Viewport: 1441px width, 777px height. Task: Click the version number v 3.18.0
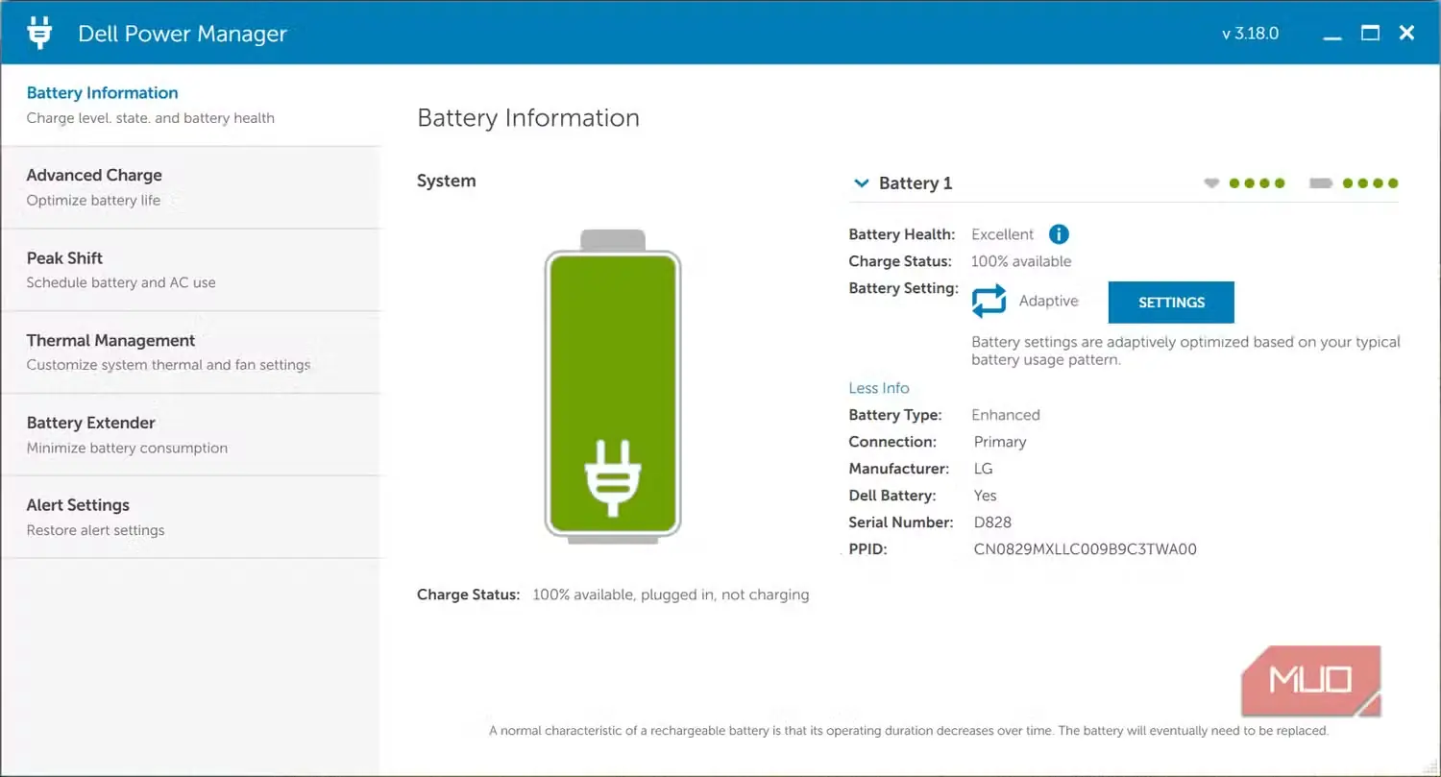click(1250, 34)
